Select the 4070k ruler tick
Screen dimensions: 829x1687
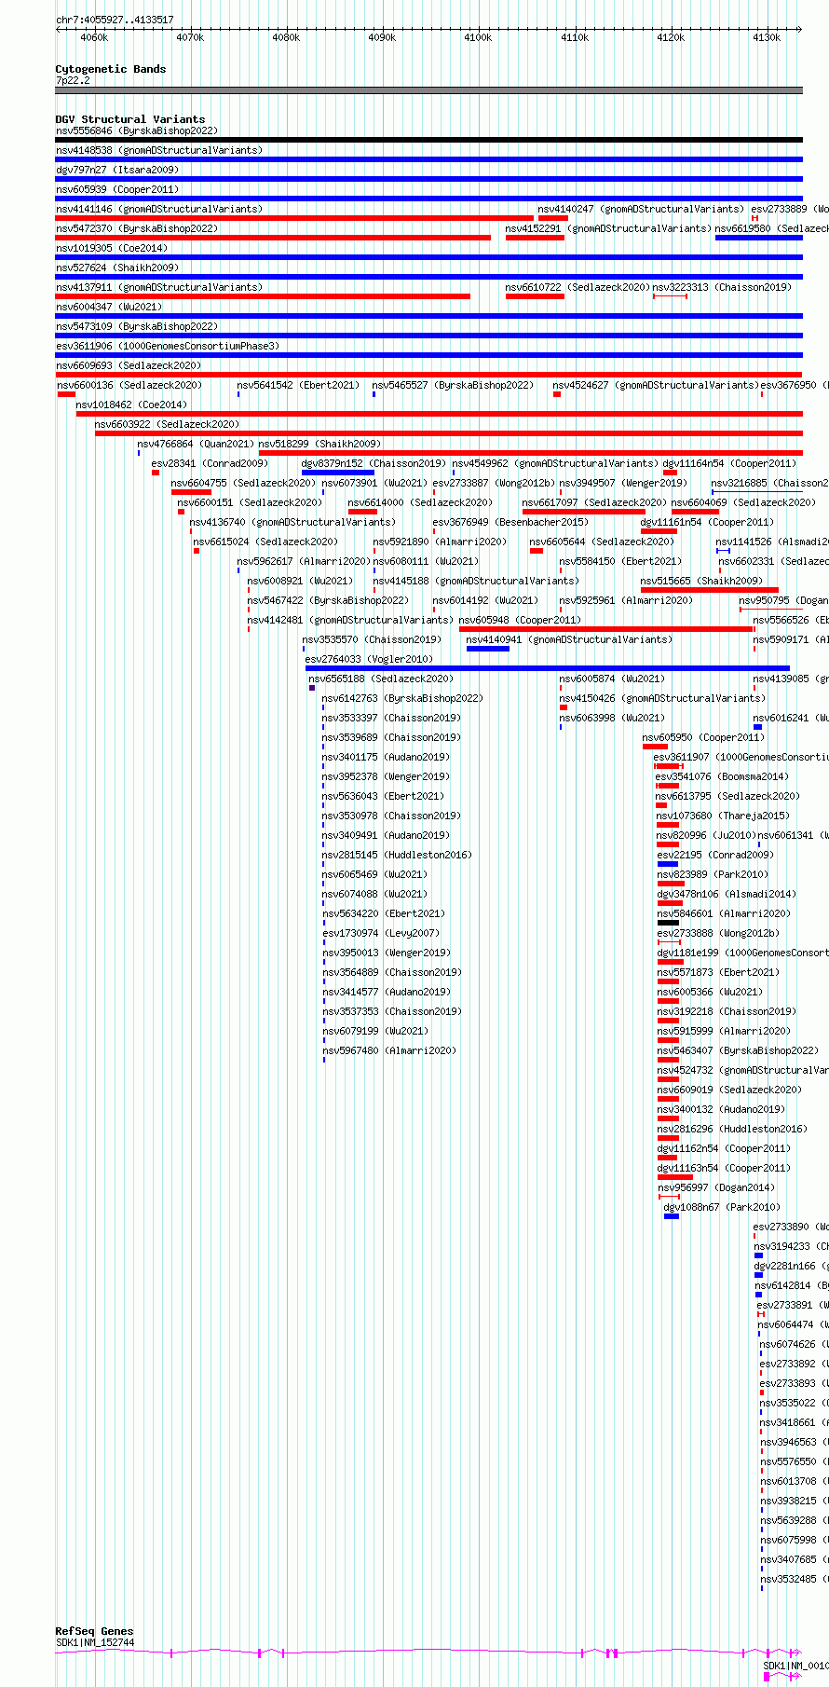pyautogui.click(x=190, y=37)
